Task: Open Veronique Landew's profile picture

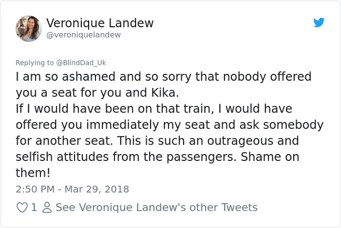Action: point(28,28)
